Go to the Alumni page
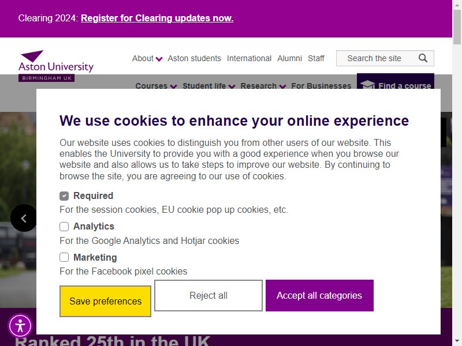This screenshot has height=346, width=462. click(x=289, y=59)
